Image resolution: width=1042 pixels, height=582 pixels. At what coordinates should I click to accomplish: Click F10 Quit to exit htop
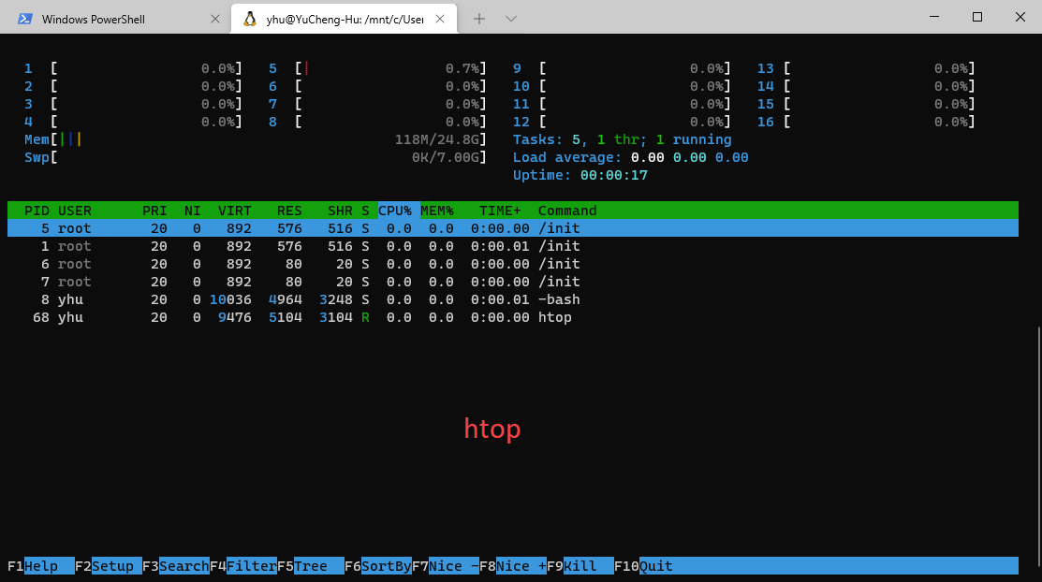[x=643, y=566]
